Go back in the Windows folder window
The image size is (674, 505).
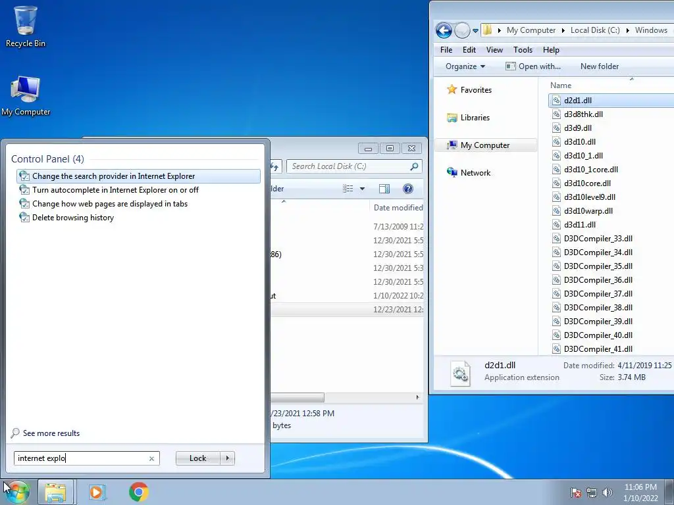[444, 30]
